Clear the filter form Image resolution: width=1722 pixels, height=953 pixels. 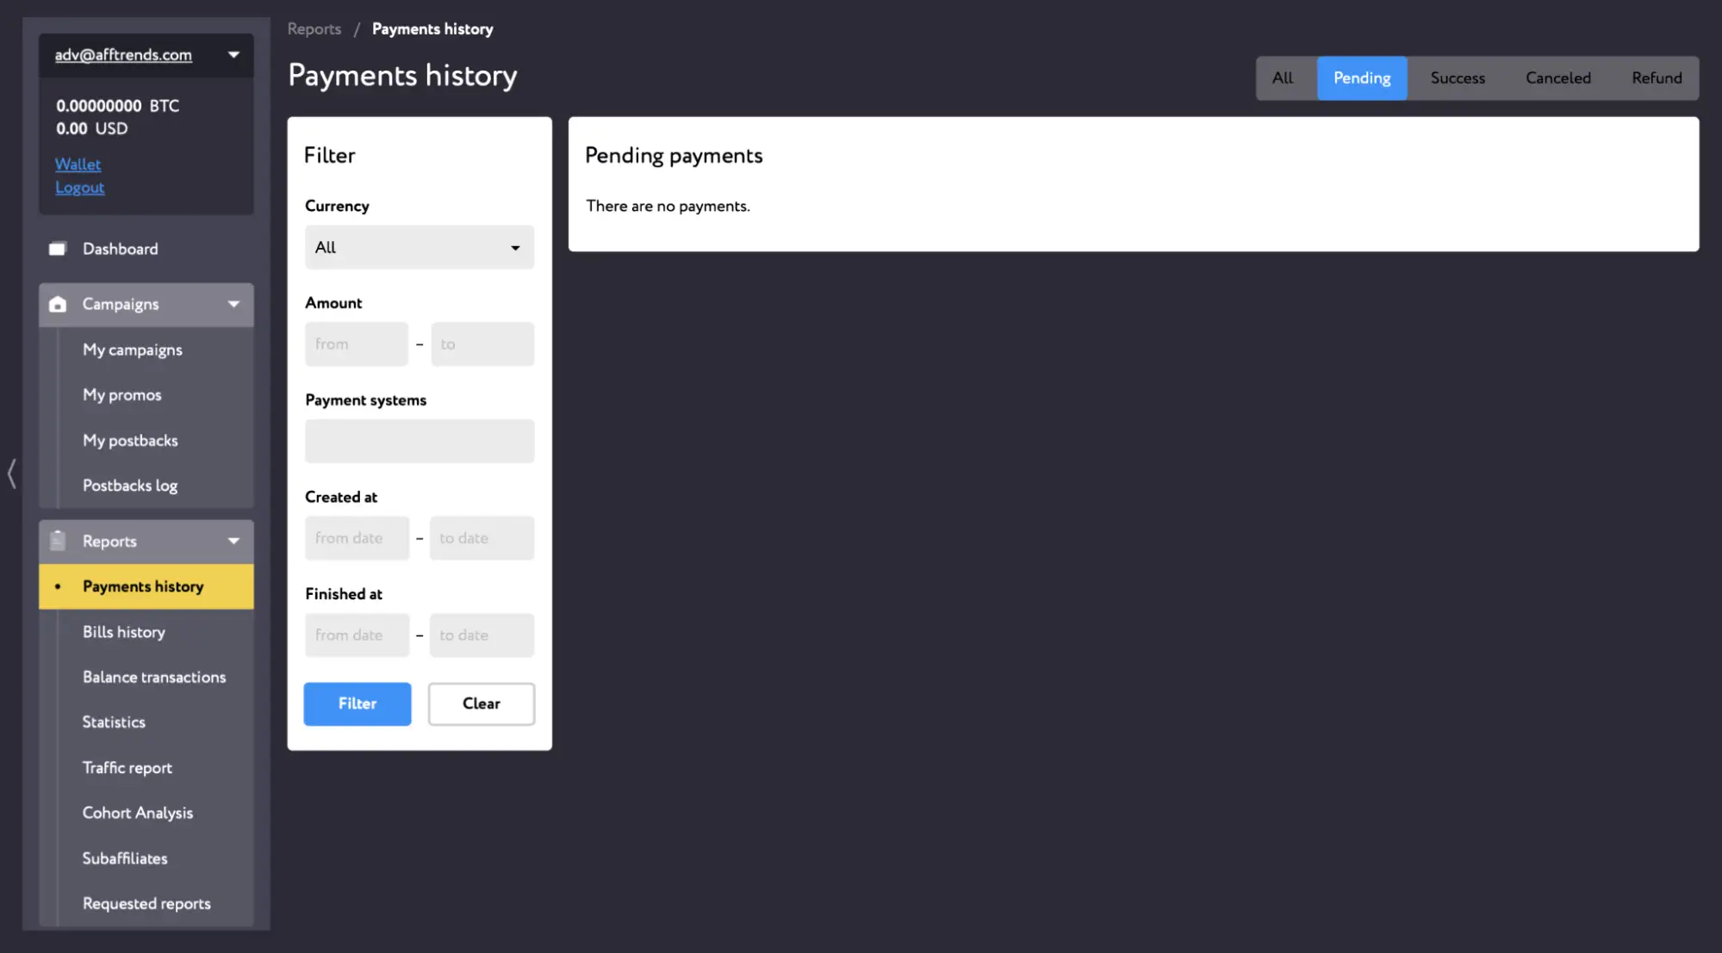point(482,703)
